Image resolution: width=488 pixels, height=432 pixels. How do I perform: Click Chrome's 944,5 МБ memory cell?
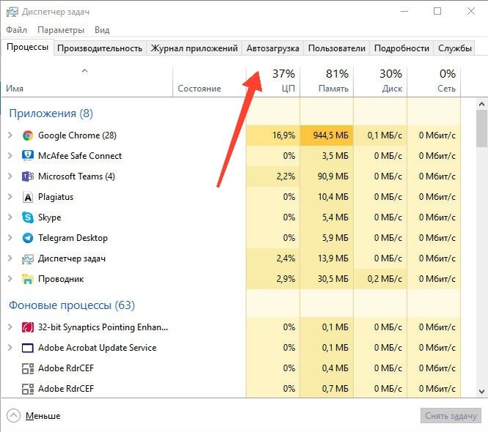[327, 135]
